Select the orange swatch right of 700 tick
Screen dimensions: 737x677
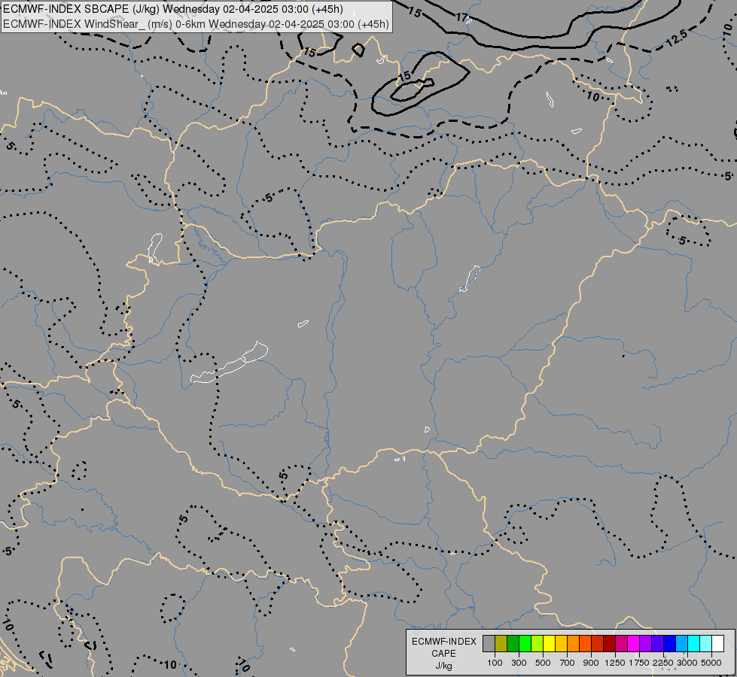pos(573,643)
